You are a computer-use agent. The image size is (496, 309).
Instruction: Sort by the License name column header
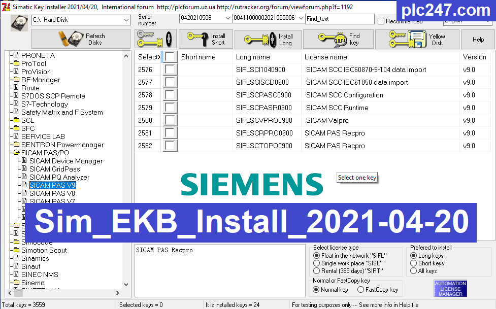pos(325,57)
